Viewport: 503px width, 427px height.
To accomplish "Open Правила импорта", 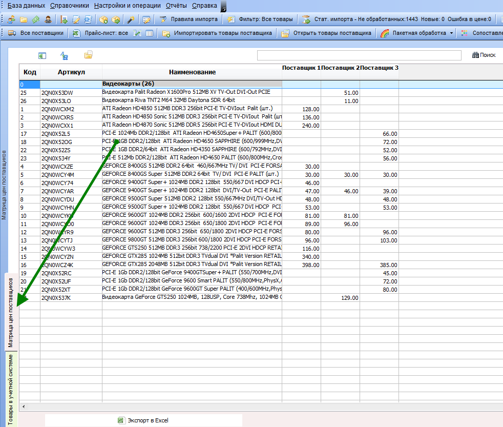I will pos(188,19).
